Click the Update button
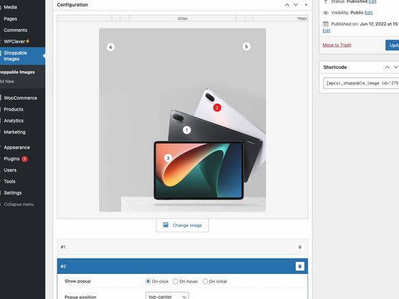Screen dimensions: 399x299 tap(392, 45)
